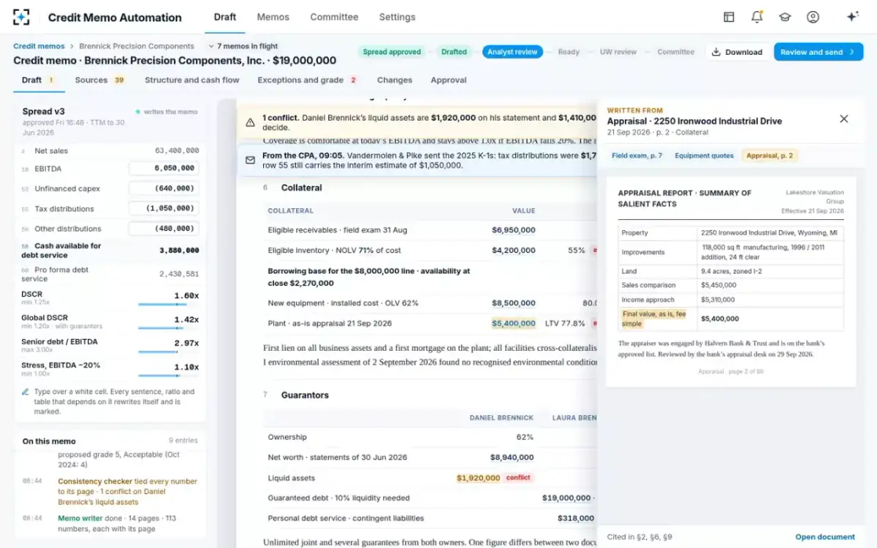Open the layout panel icon in header
Image resolution: width=877 pixels, height=548 pixels.
(729, 17)
